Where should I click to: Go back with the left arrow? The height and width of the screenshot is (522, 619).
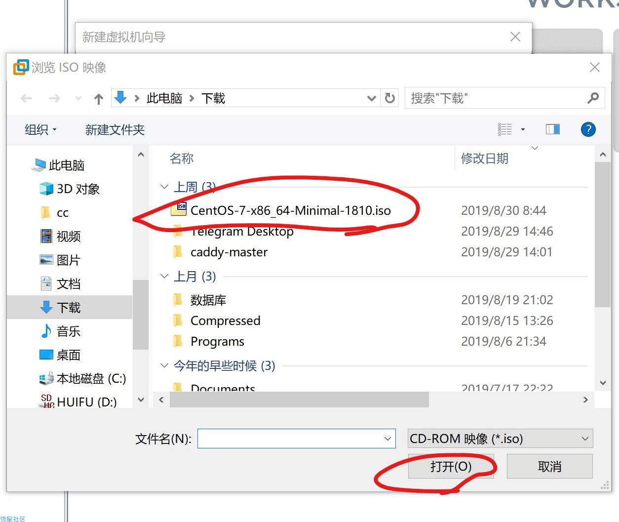[x=27, y=99]
